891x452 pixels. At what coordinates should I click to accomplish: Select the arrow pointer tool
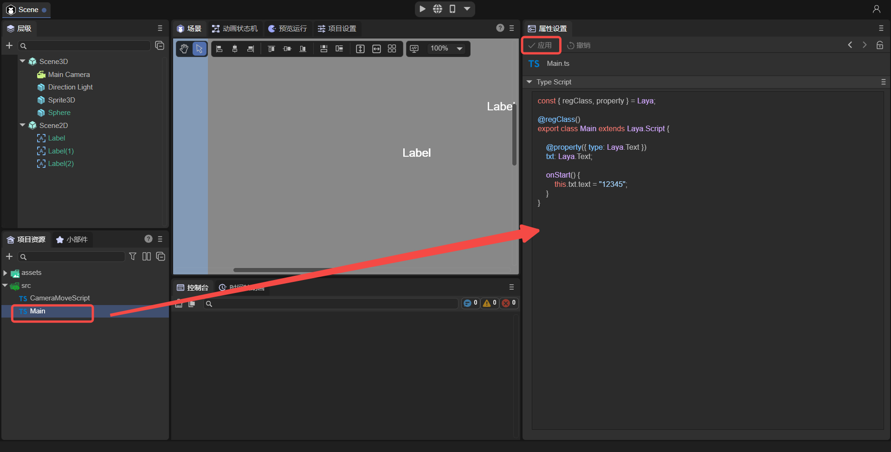tap(200, 49)
